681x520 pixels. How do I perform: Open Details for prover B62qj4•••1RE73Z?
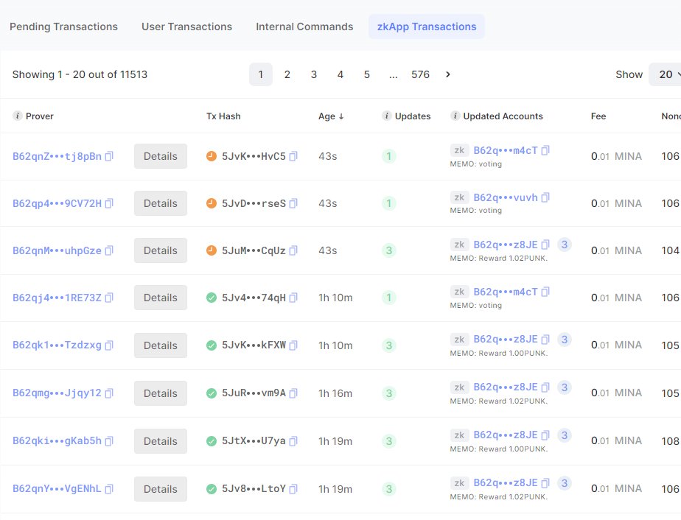pyautogui.click(x=161, y=298)
